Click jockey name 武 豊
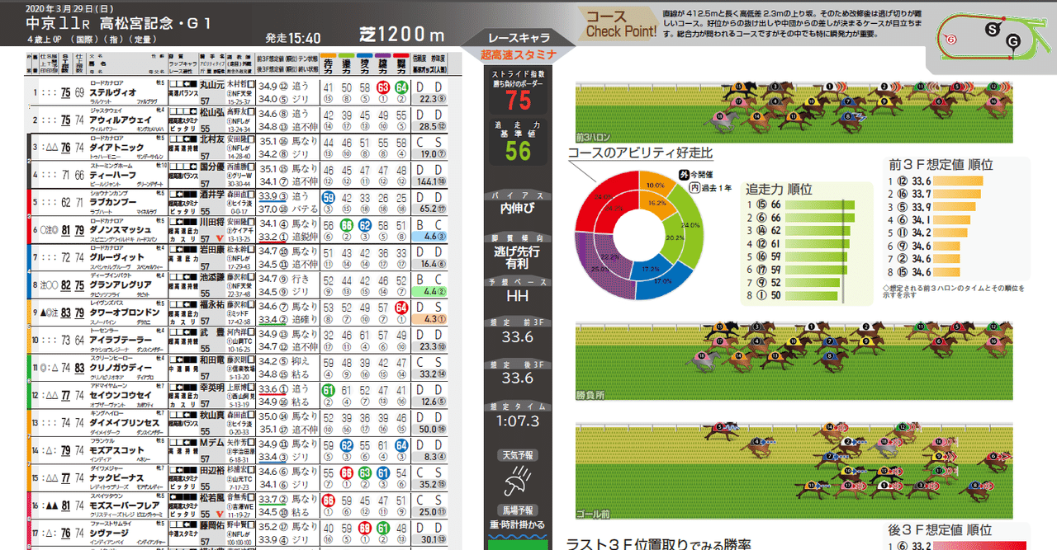1057x550 pixels. (x=211, y=332)
